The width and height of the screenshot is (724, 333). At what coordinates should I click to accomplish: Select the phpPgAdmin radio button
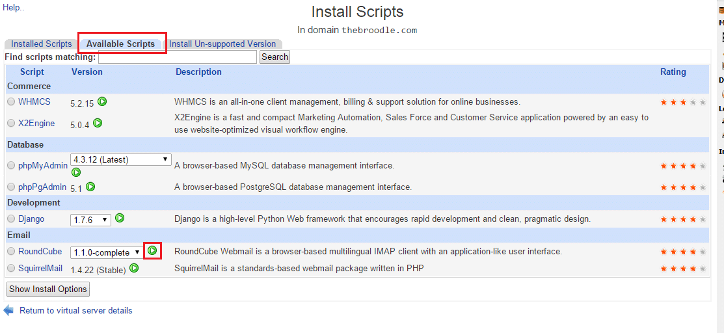tap(11, 187)
